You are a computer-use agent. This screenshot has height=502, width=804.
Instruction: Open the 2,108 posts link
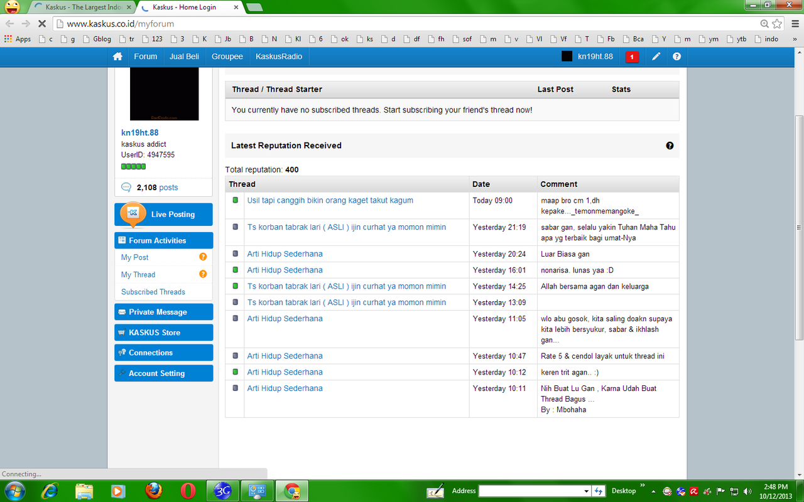click(x=157, y=187)
